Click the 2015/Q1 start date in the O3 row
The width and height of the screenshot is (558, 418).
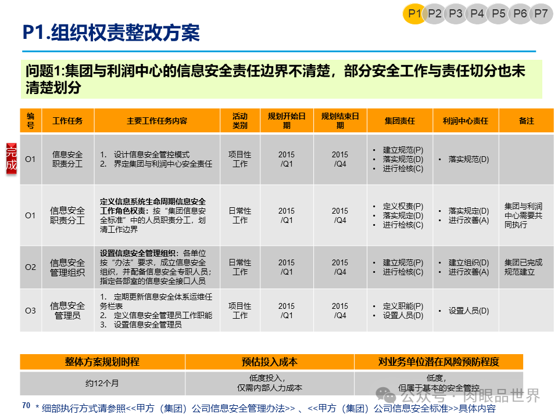tap(287, 311)
